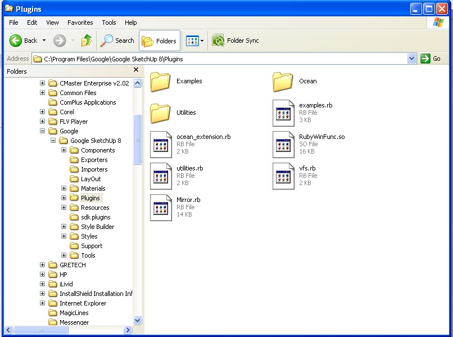Screen dimensions: 453x337
Task: Launch Folder Sync from the toolbar
Action: [235, 41]
